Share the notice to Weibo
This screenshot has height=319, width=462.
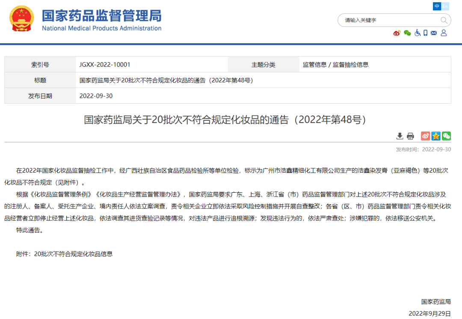click(x=425, y=136)
